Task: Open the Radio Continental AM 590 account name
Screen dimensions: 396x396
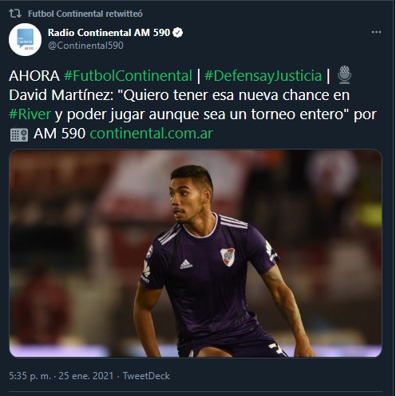Action: [x=109, y=33]
